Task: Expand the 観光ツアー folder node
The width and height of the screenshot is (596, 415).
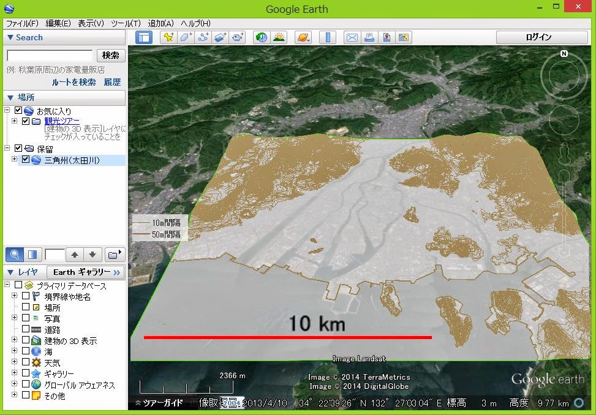Action: coord(15,121)
